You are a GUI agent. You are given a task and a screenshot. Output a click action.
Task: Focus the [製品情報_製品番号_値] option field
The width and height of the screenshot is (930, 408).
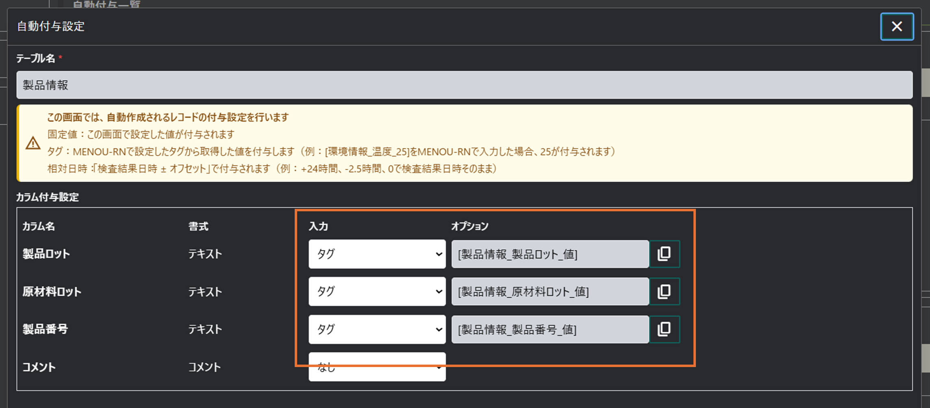(x=550, y=329)
